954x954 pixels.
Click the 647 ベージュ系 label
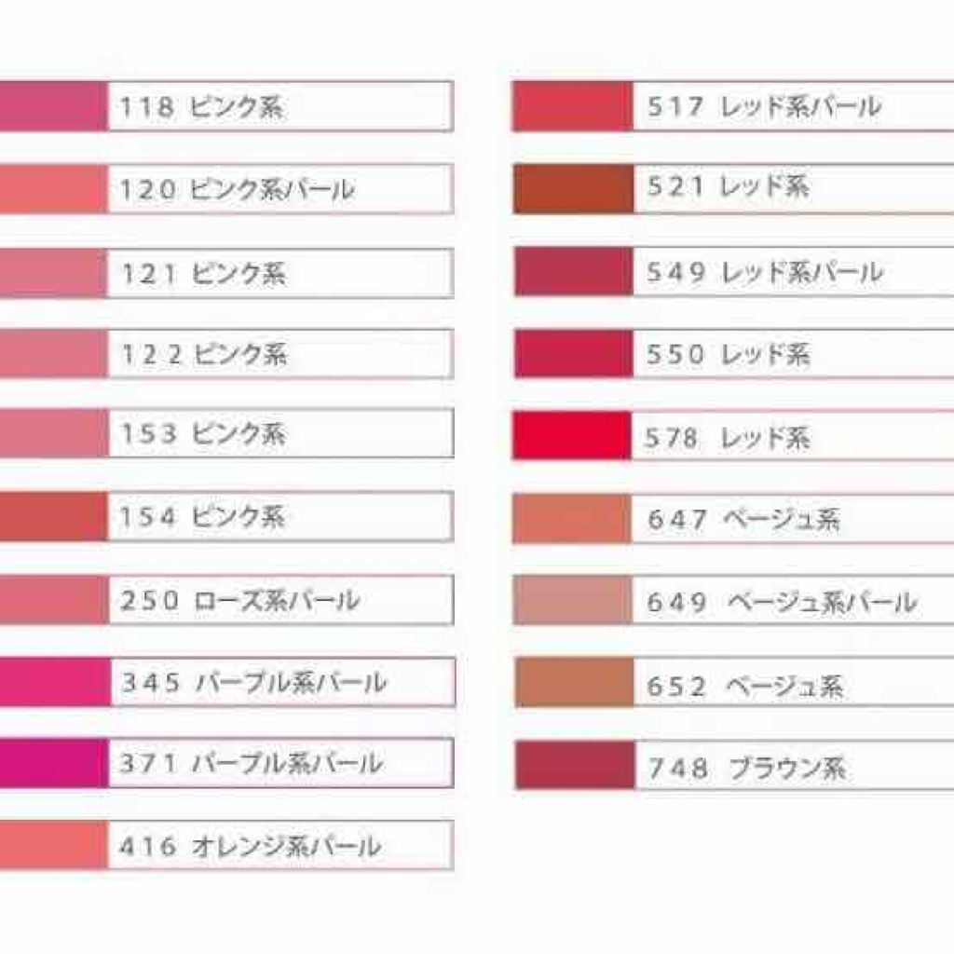[792, 519]
